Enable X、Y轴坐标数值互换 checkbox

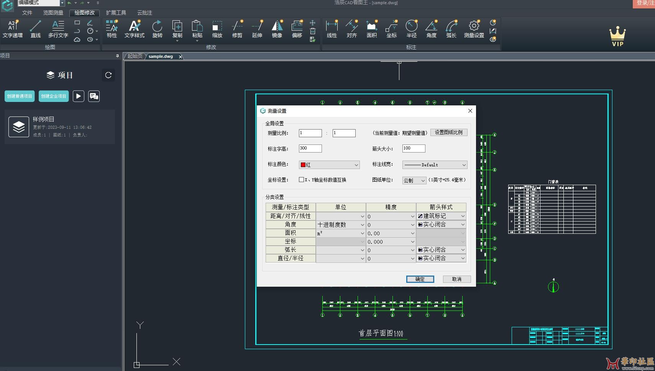pyautogui.click(x=301, y=179)
